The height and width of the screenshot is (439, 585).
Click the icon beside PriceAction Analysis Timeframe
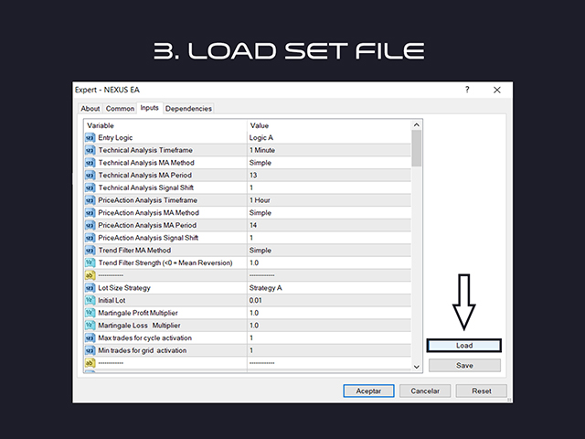click(90, 200)
